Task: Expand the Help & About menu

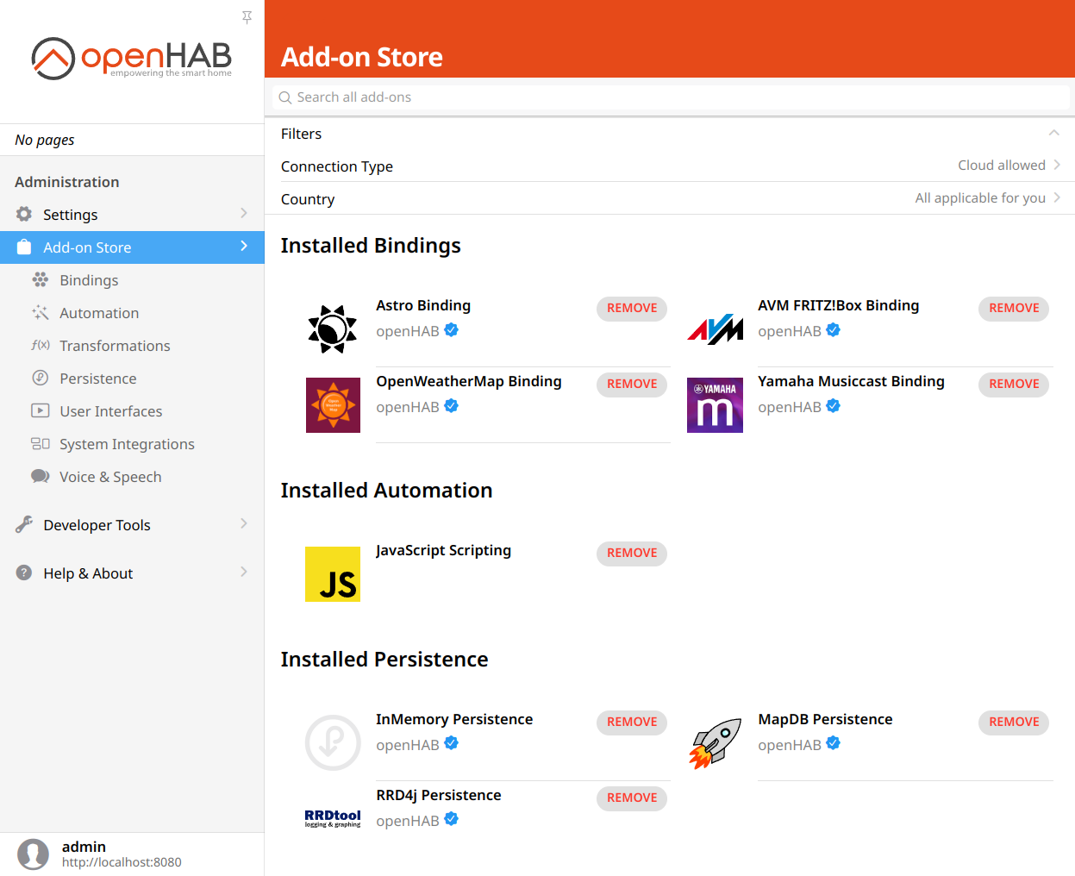Action: pyautogui.click(x=132, y=573)
